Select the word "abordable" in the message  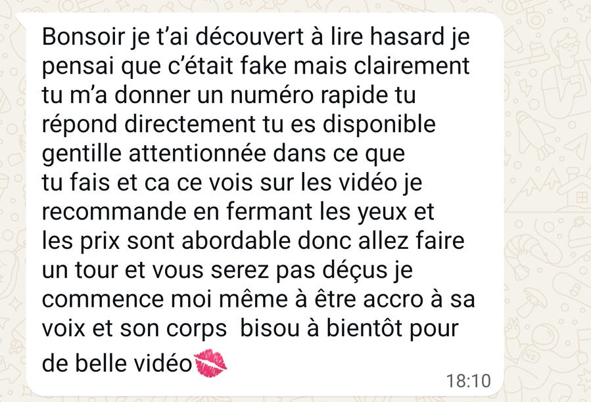(236, 241)
